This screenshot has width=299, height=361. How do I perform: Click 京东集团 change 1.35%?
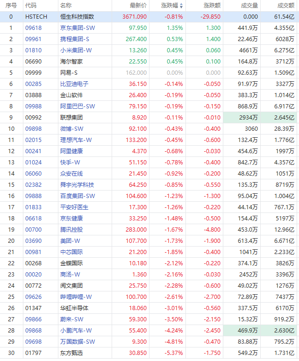(175, 28)
